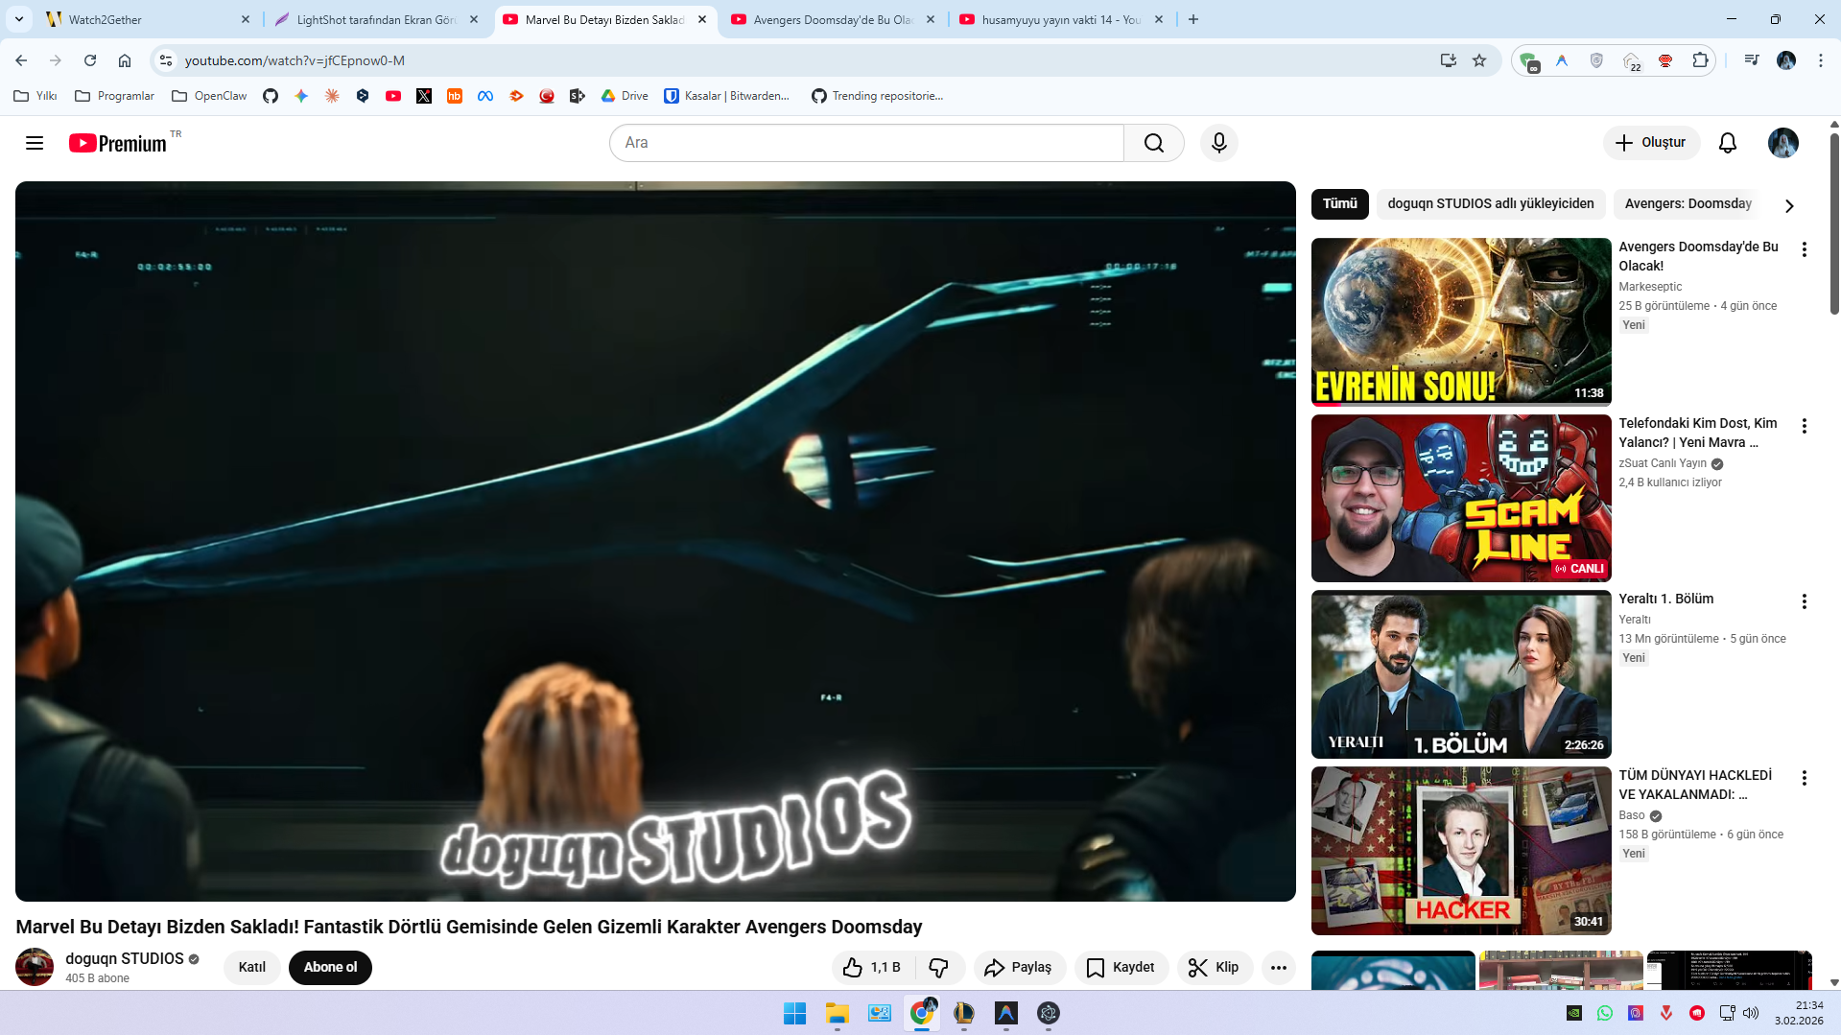The image size is (1841, 1035).
Task: Expand the tab search dropdown arrow
Action: pyautogui.click(x=19, y=19)
